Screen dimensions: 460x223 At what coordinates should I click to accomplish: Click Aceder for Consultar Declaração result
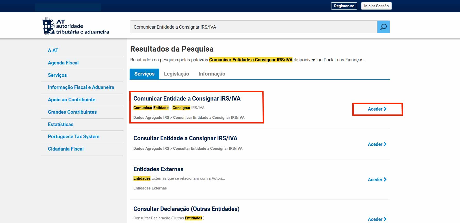pyautogui.click(x=377, y=219)
